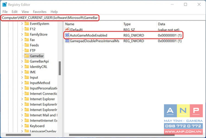Click the FTP folder icon
Image resolution: width=206 pixels, height=138 pixels.
[27, 50]
